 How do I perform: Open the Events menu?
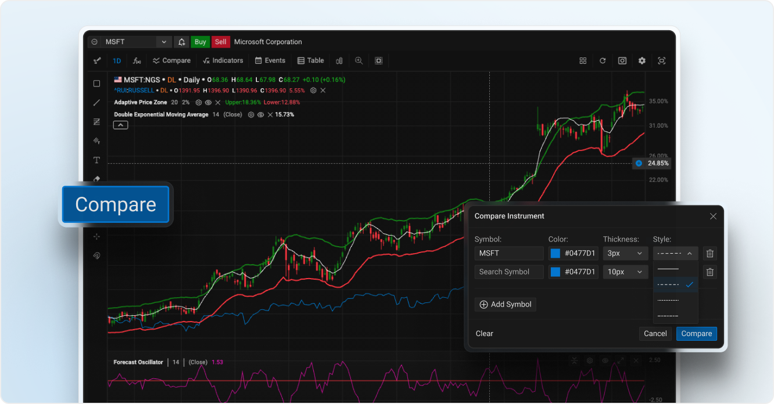pos(270,60)
